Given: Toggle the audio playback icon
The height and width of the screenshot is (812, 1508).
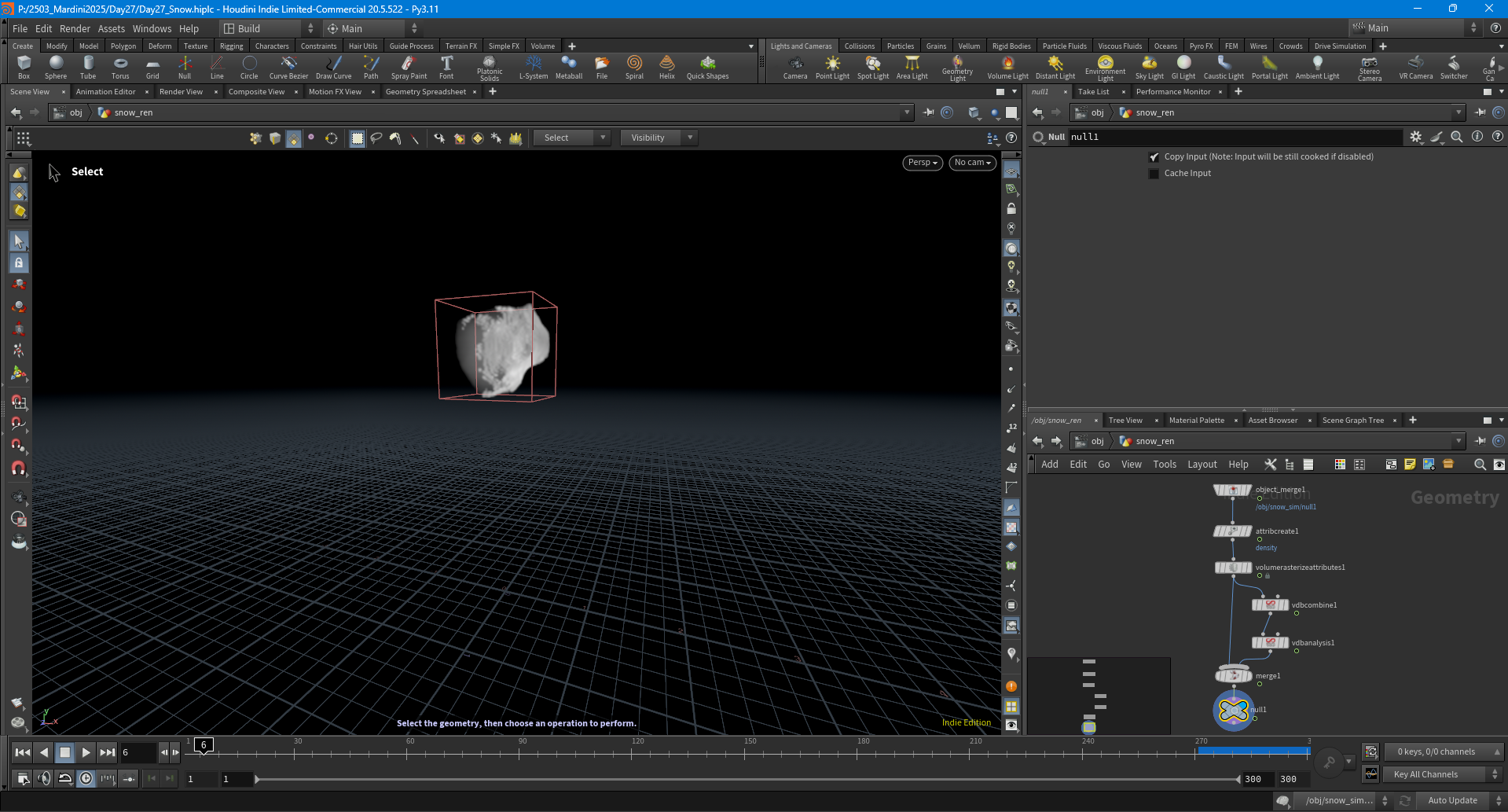Looking at the screenshot, I should coord(44,778).
